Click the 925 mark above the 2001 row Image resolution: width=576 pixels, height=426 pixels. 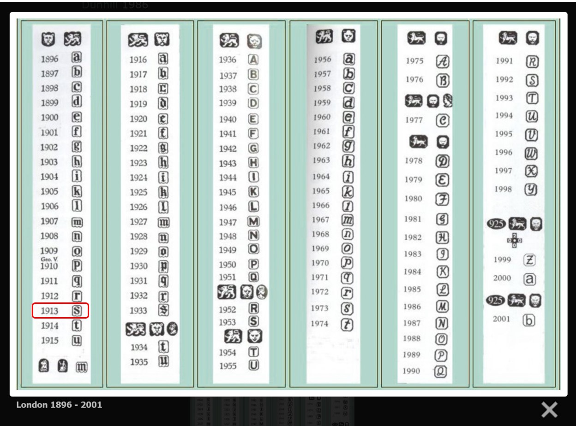click(495, 301)
